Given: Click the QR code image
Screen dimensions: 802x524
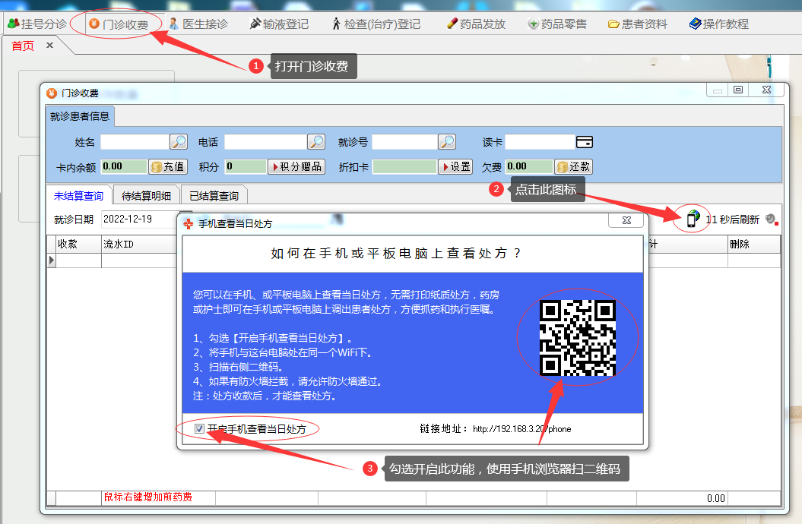Looking at the screenshot, I should [578, 338].
